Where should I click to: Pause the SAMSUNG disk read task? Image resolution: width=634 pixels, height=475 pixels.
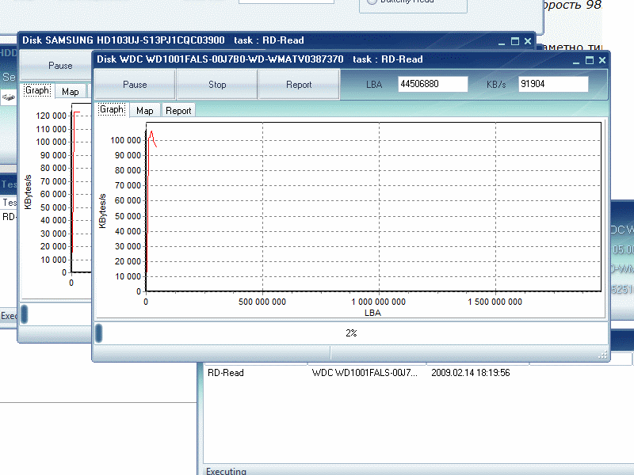point(60,66)
